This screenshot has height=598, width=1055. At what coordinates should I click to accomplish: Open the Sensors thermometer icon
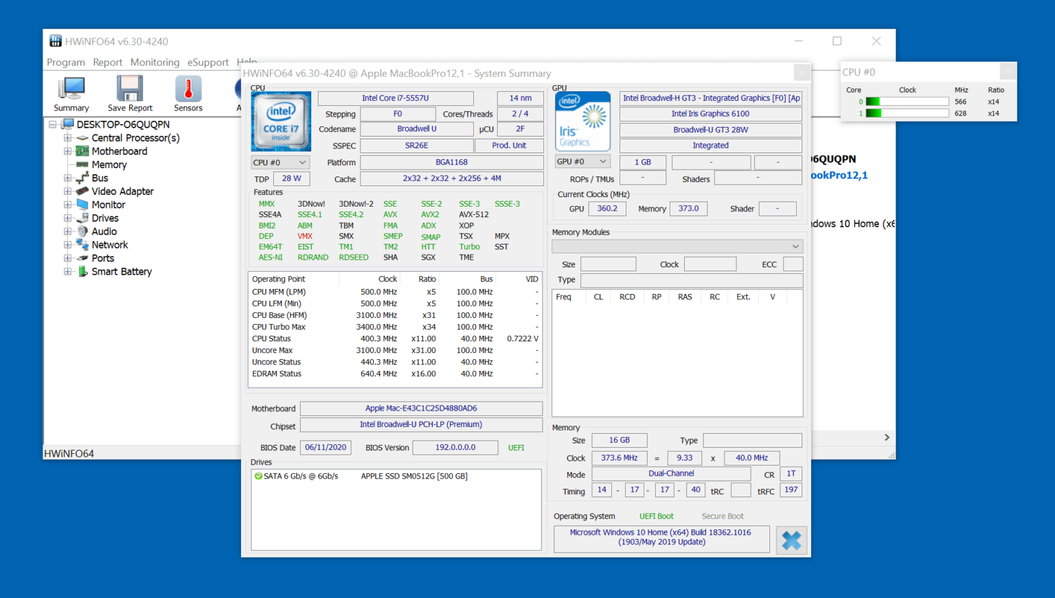(x=188, y=94)
